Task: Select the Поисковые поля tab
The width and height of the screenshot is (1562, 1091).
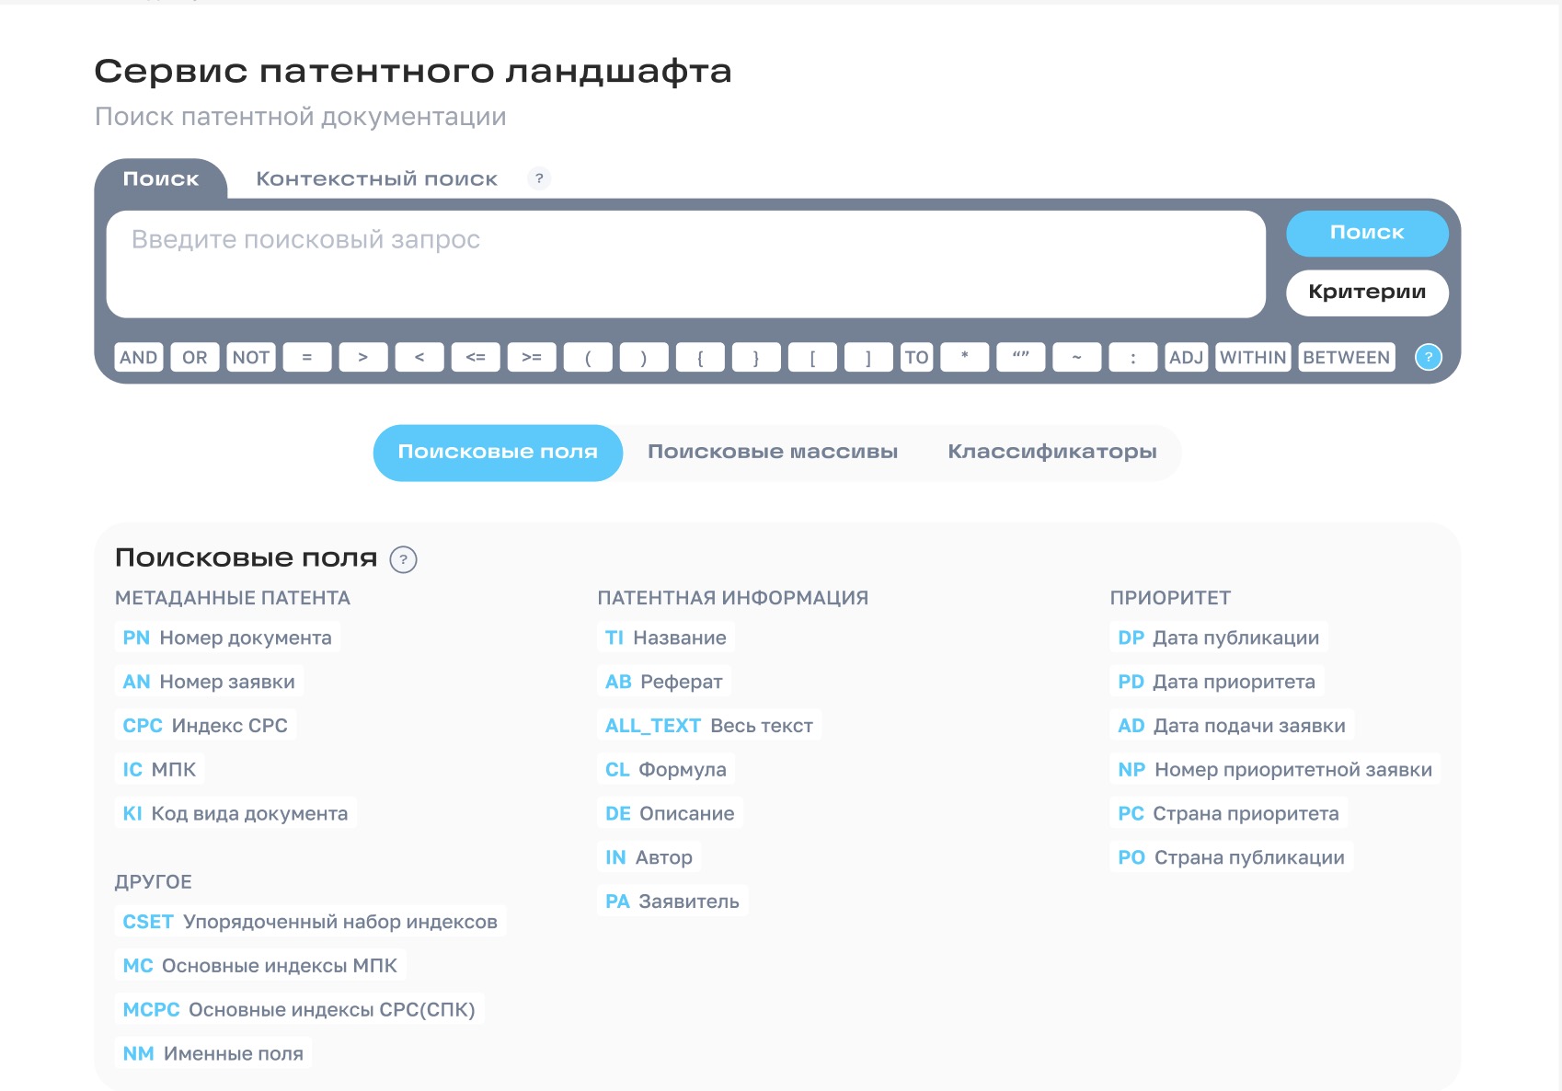Action: click(498, 453)
